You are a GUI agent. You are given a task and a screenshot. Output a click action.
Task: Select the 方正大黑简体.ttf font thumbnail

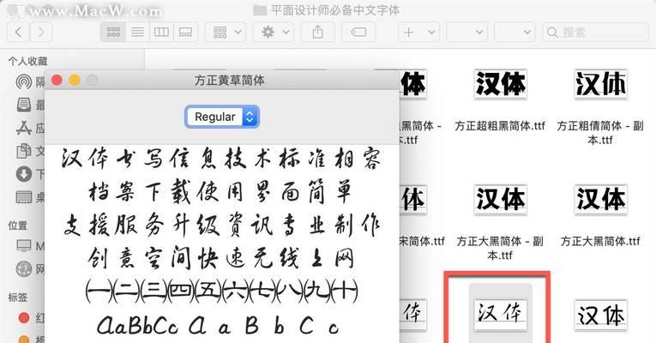tap(601, 199)
